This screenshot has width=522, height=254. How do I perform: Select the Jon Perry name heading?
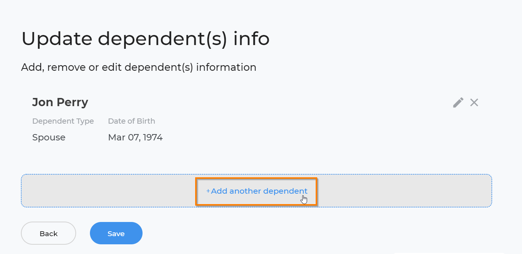pyautogui.click(x=60, y=102)
